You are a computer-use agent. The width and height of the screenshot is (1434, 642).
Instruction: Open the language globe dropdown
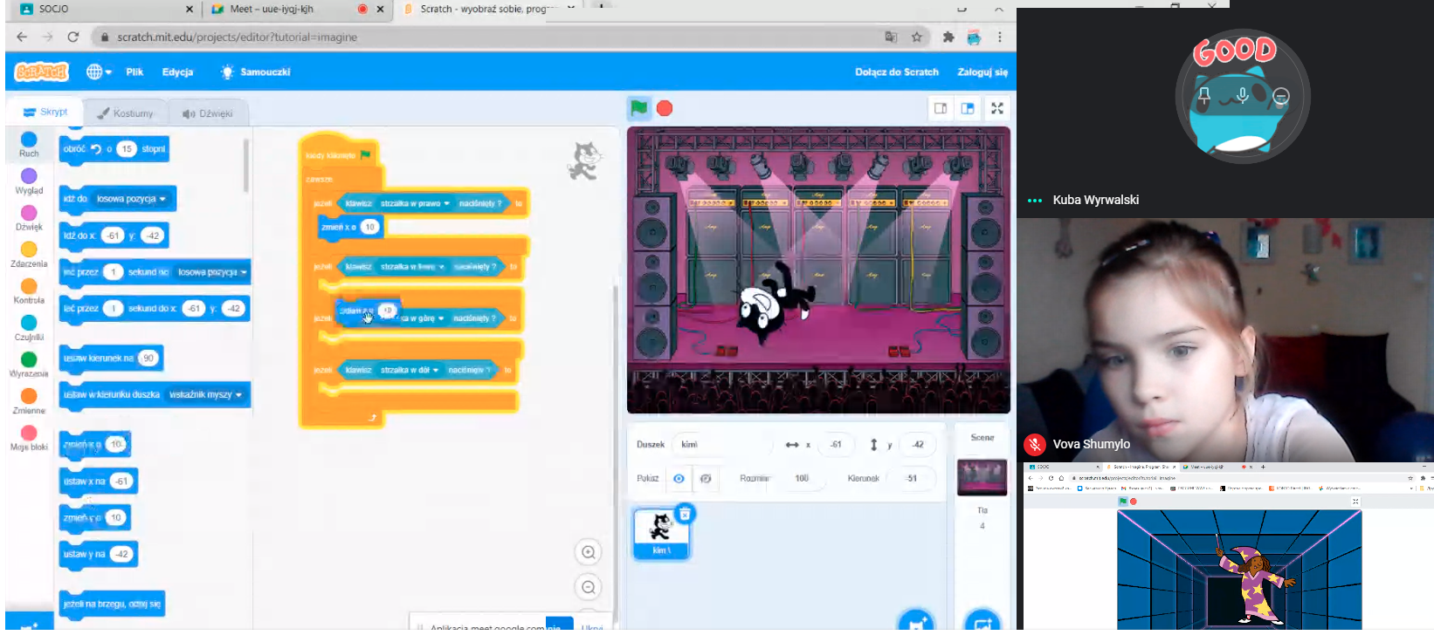(x=98, y=72)
